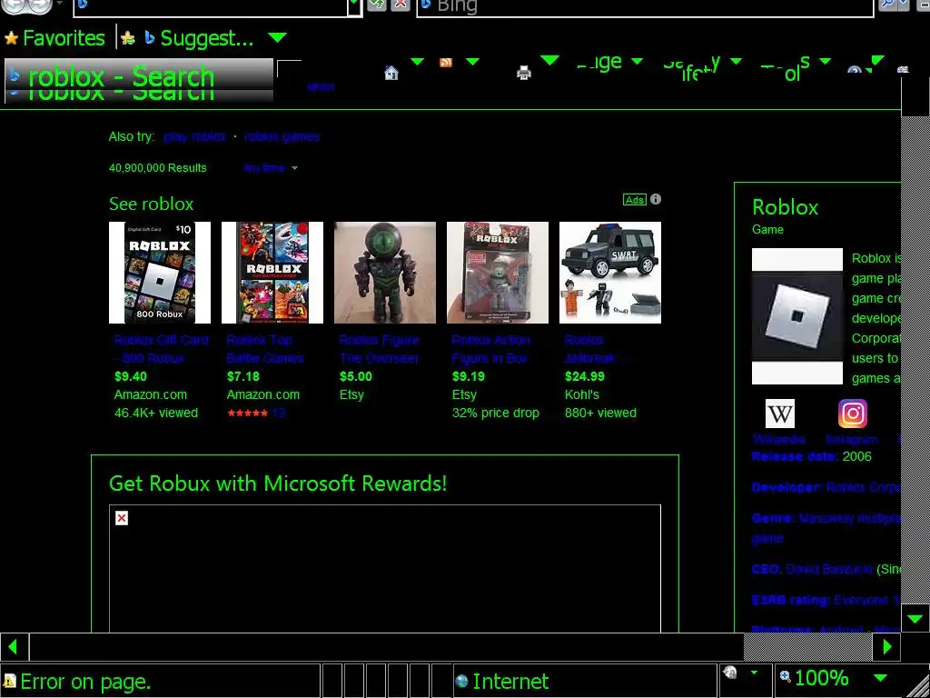Open the Wikipedia icon in Roblox panel
930x698 pixels.
(780, 414)
